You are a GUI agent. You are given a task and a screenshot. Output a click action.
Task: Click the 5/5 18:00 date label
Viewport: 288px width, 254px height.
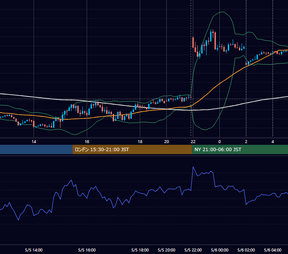pyautogui.click(x=140, y=250)
